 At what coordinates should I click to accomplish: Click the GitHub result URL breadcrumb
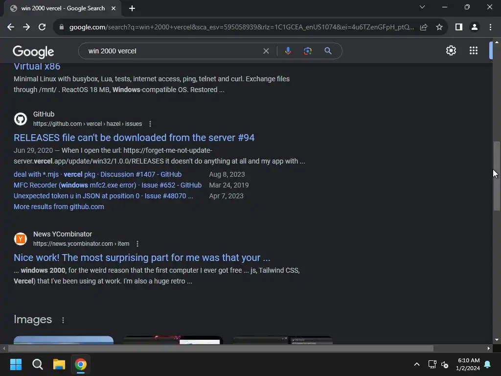[x=88, y=124]
